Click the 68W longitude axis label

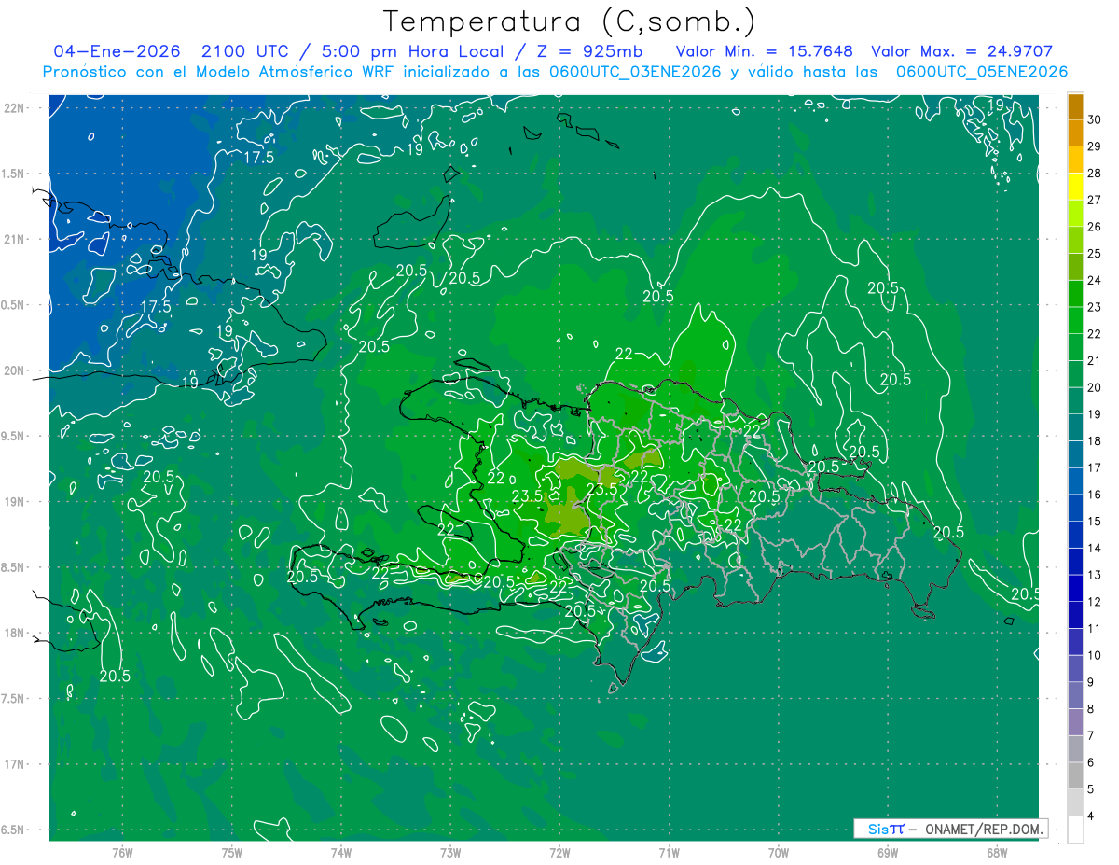point(996,853)
